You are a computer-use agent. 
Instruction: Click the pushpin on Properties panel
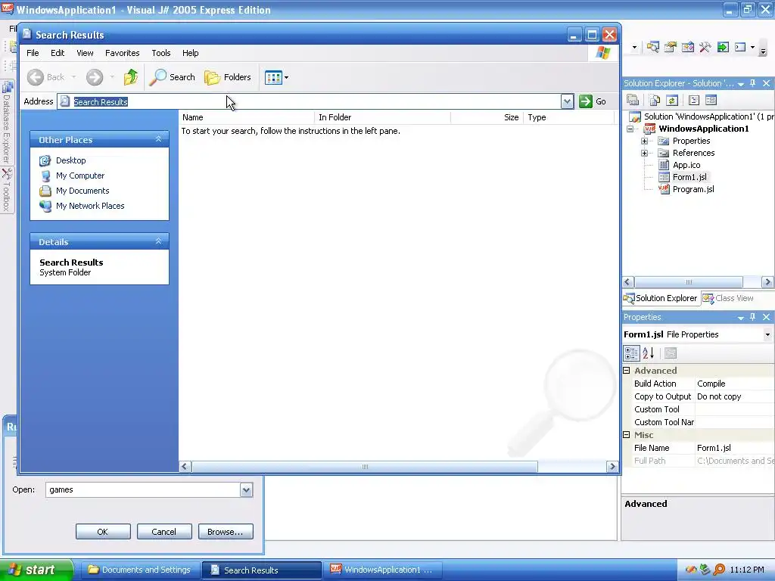click(x=753, y=317)
